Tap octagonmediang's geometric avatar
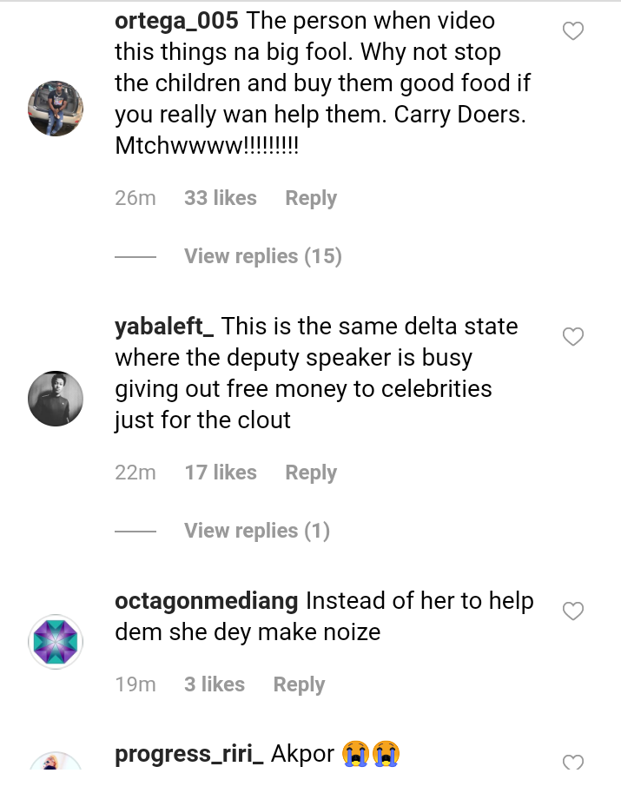 56,642
